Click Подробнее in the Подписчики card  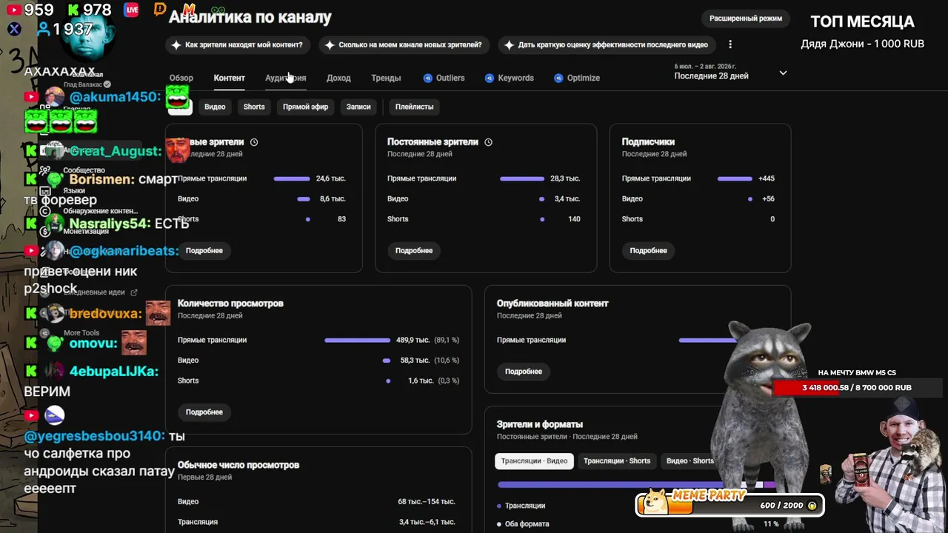649,250
